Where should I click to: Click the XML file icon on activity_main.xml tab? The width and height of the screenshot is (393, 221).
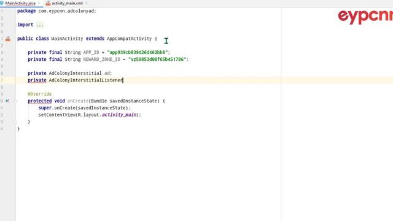pyautogui.click(x=48, y=3)
